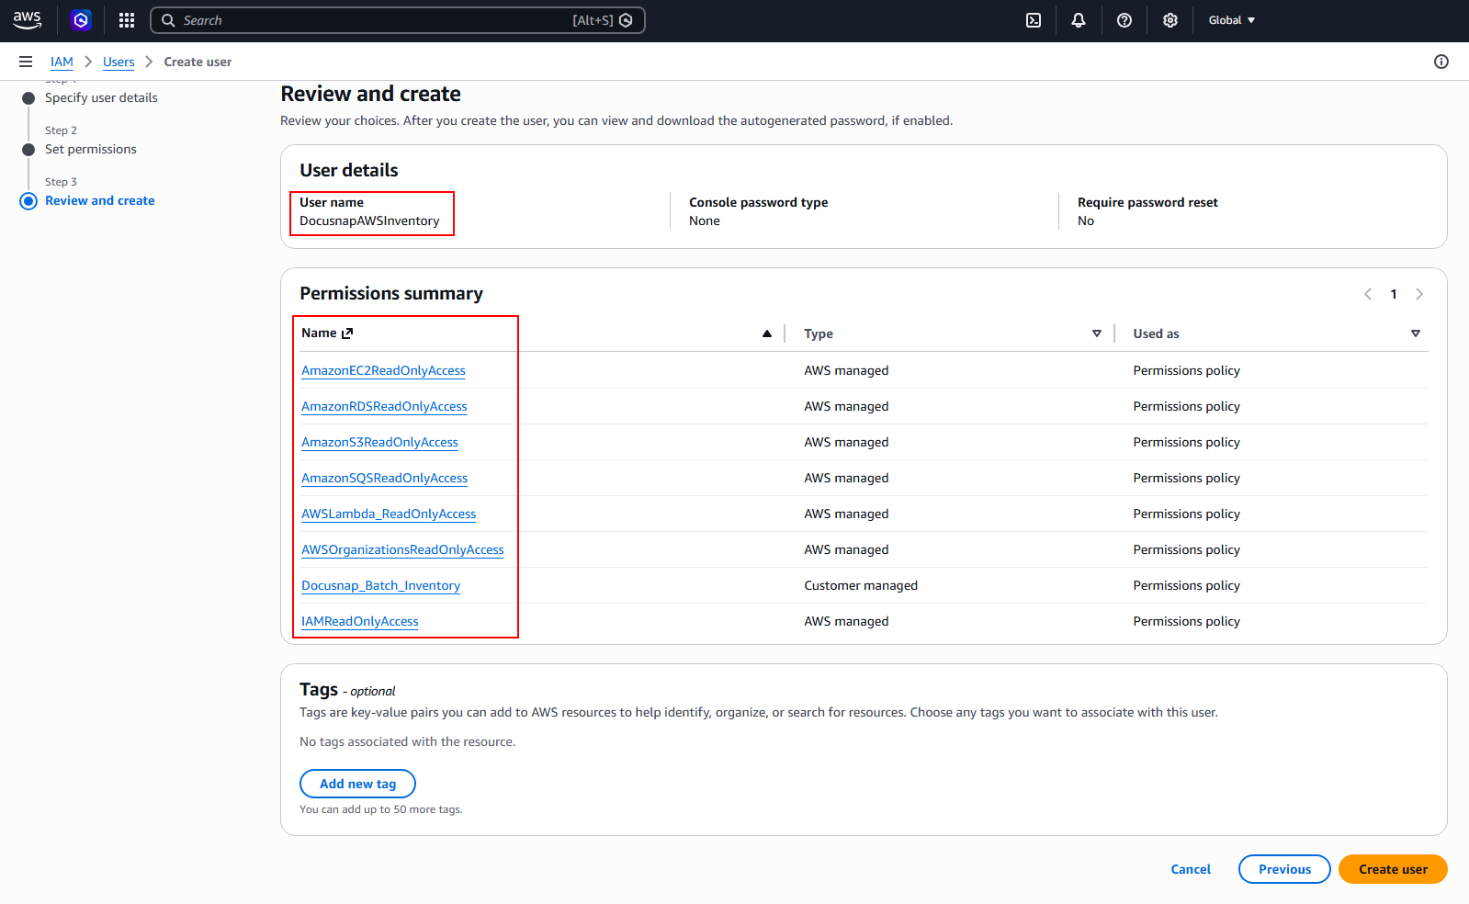Click the Create user button
Screen dimensions: 1469x904
[x=1393, y=869]
